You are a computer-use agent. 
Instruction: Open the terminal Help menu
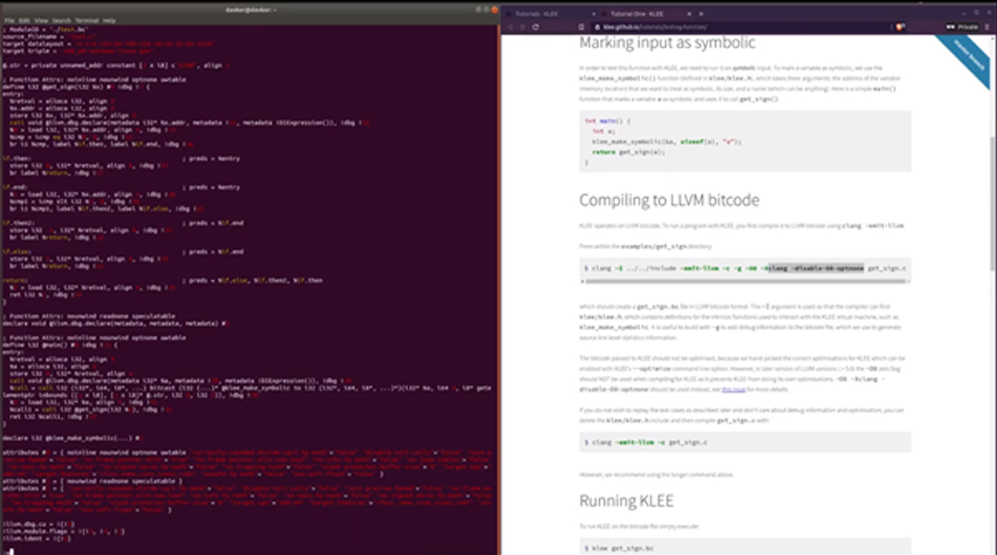pyautogui.click(x=109, y=21)
